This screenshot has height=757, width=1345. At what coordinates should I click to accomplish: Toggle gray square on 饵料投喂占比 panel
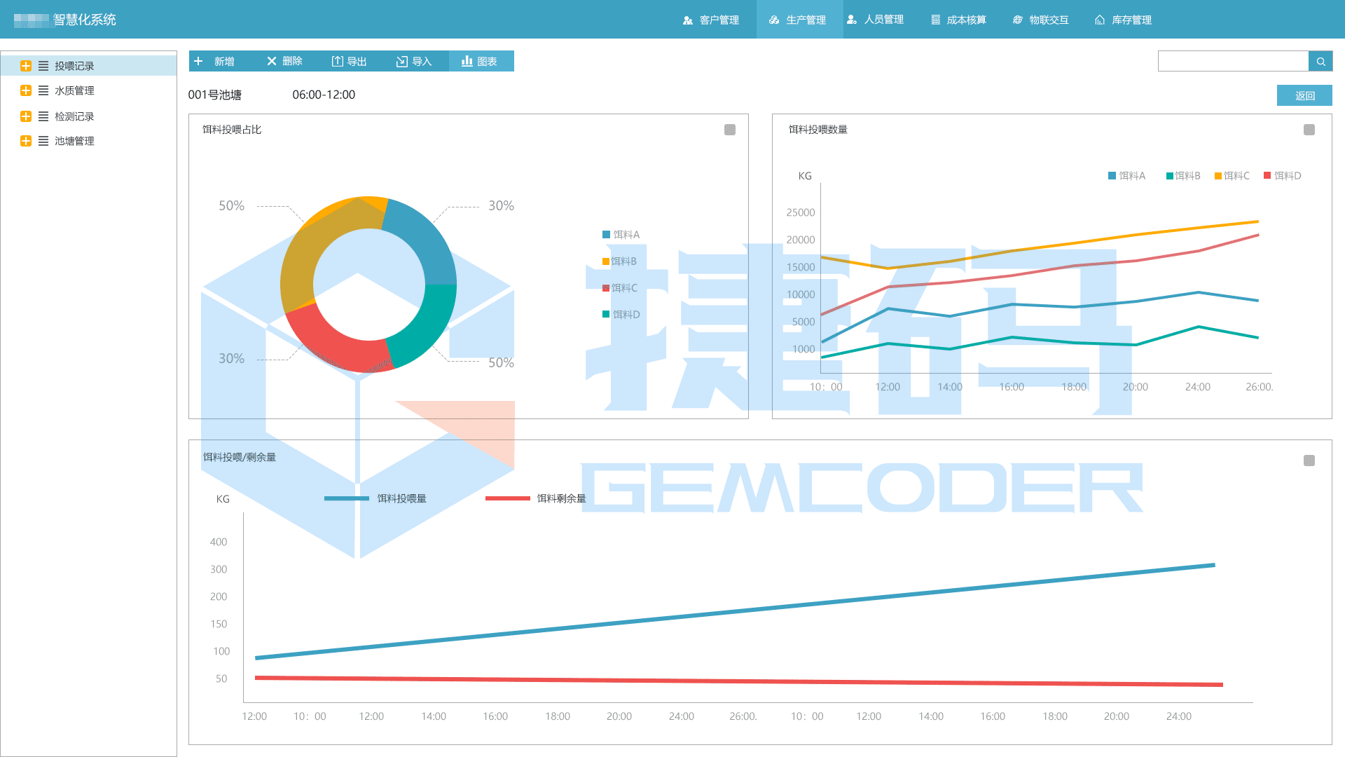tap(730, 130)
